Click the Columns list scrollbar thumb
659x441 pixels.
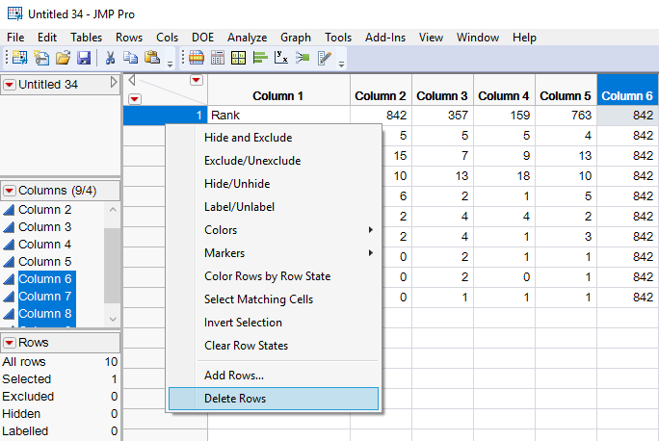click(112, 266)
